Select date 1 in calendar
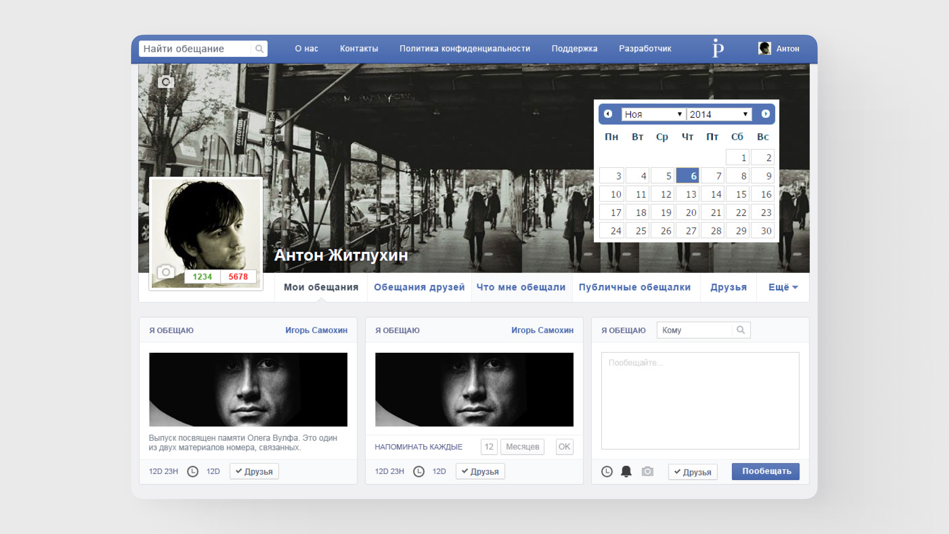This screenshot has height=534, width=949. (738, 157)
